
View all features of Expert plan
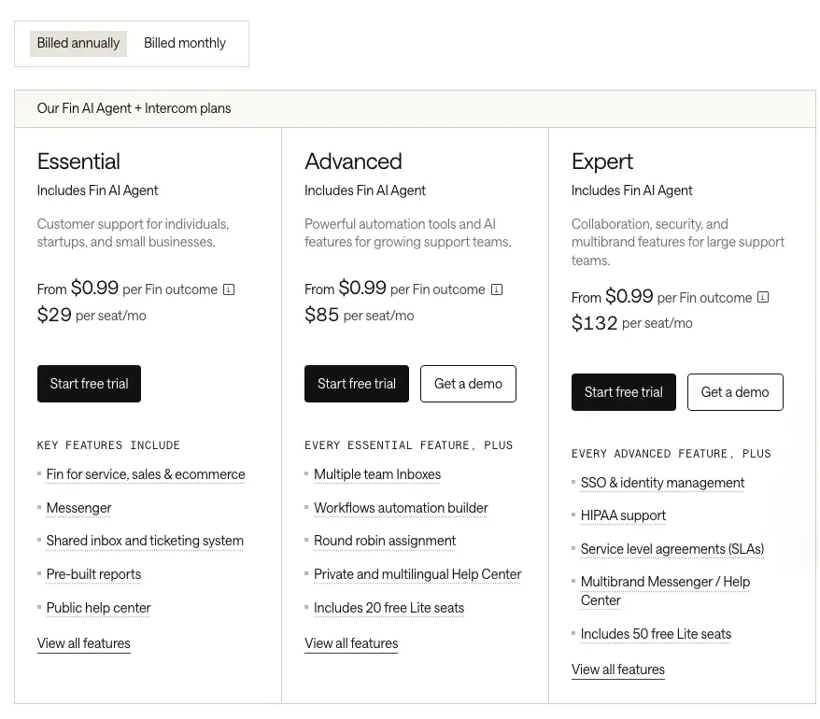pyautogui.click(x=618, y=670)
